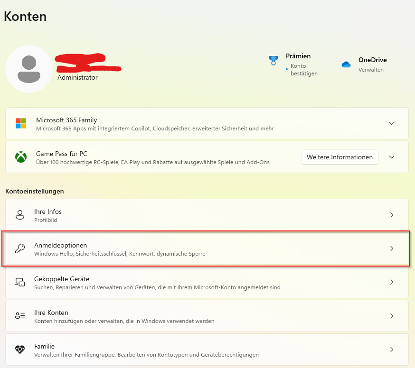Open the OneDrive heading link
The width and height of the screenshot is (415, 368).
click(x=372, y=60)
